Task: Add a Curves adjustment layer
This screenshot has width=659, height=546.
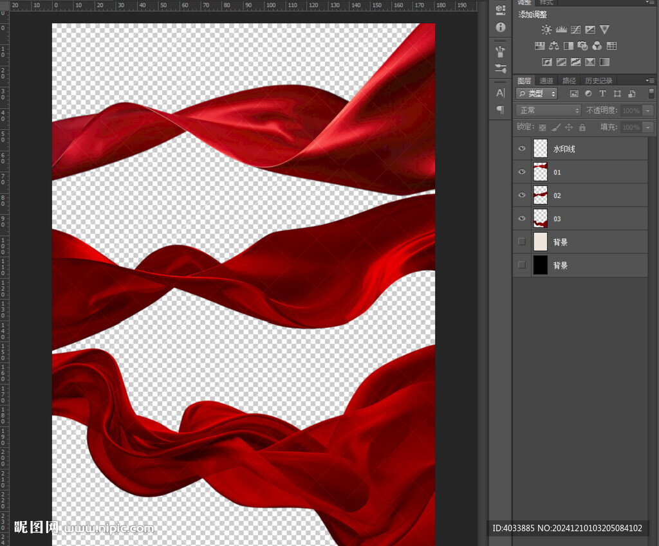Action: [575, 30]
